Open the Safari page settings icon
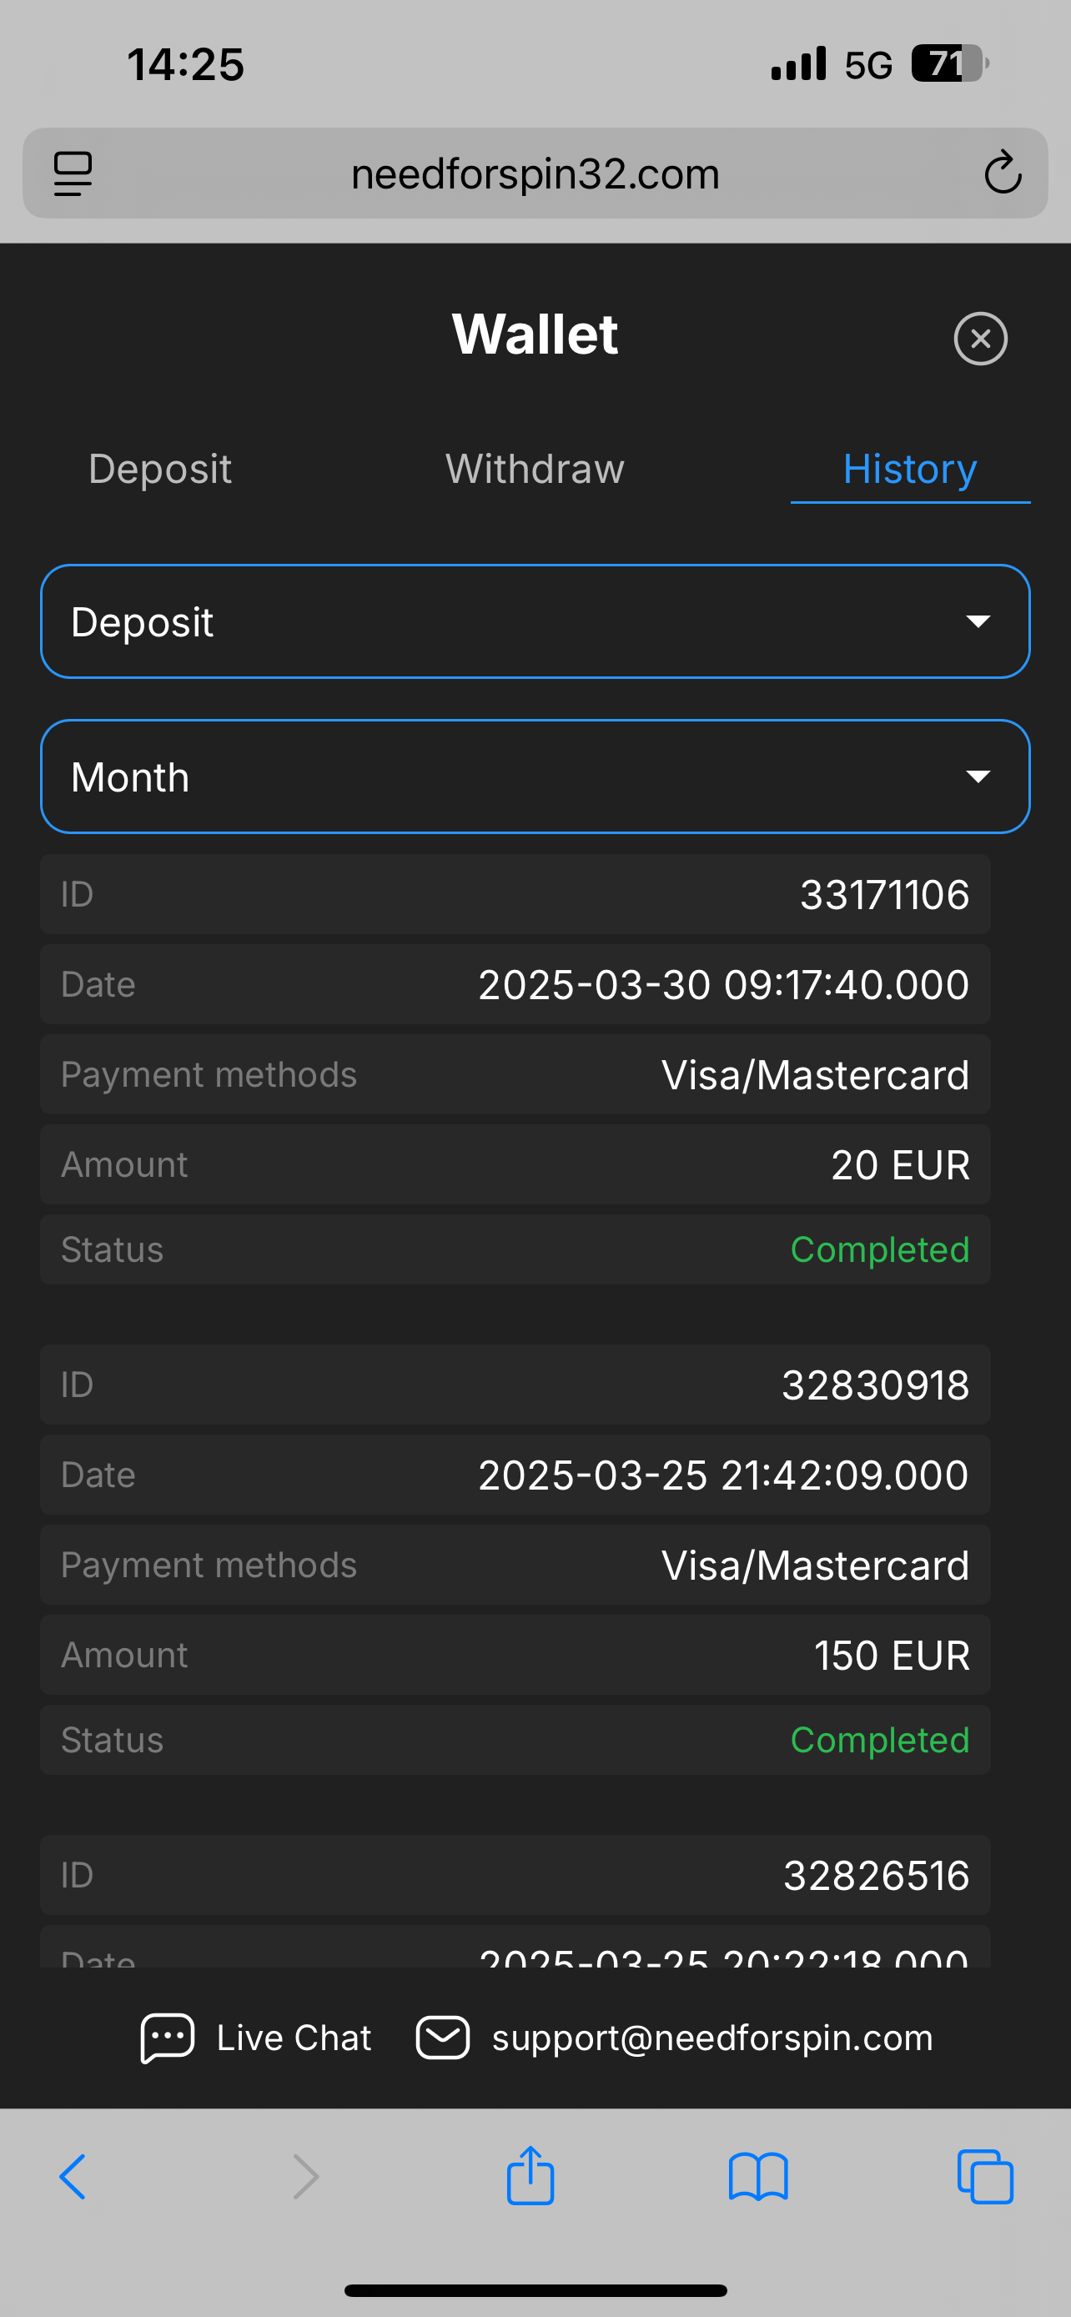 pyautogui.click(x=73, y=173)
